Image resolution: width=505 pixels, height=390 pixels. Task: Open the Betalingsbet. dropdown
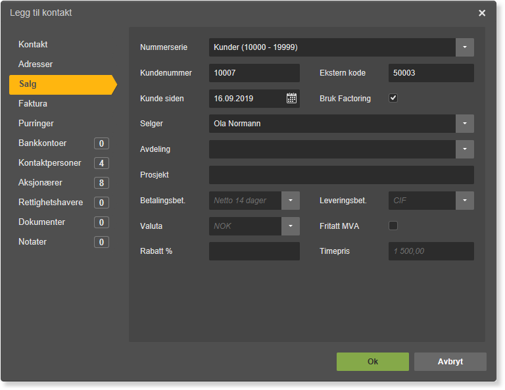pos(291,201)
